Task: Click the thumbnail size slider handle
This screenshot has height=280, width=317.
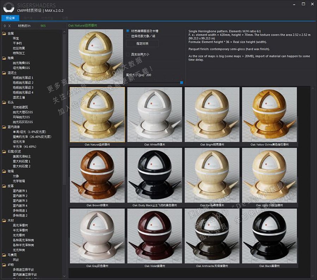Action: pos(181,83)
